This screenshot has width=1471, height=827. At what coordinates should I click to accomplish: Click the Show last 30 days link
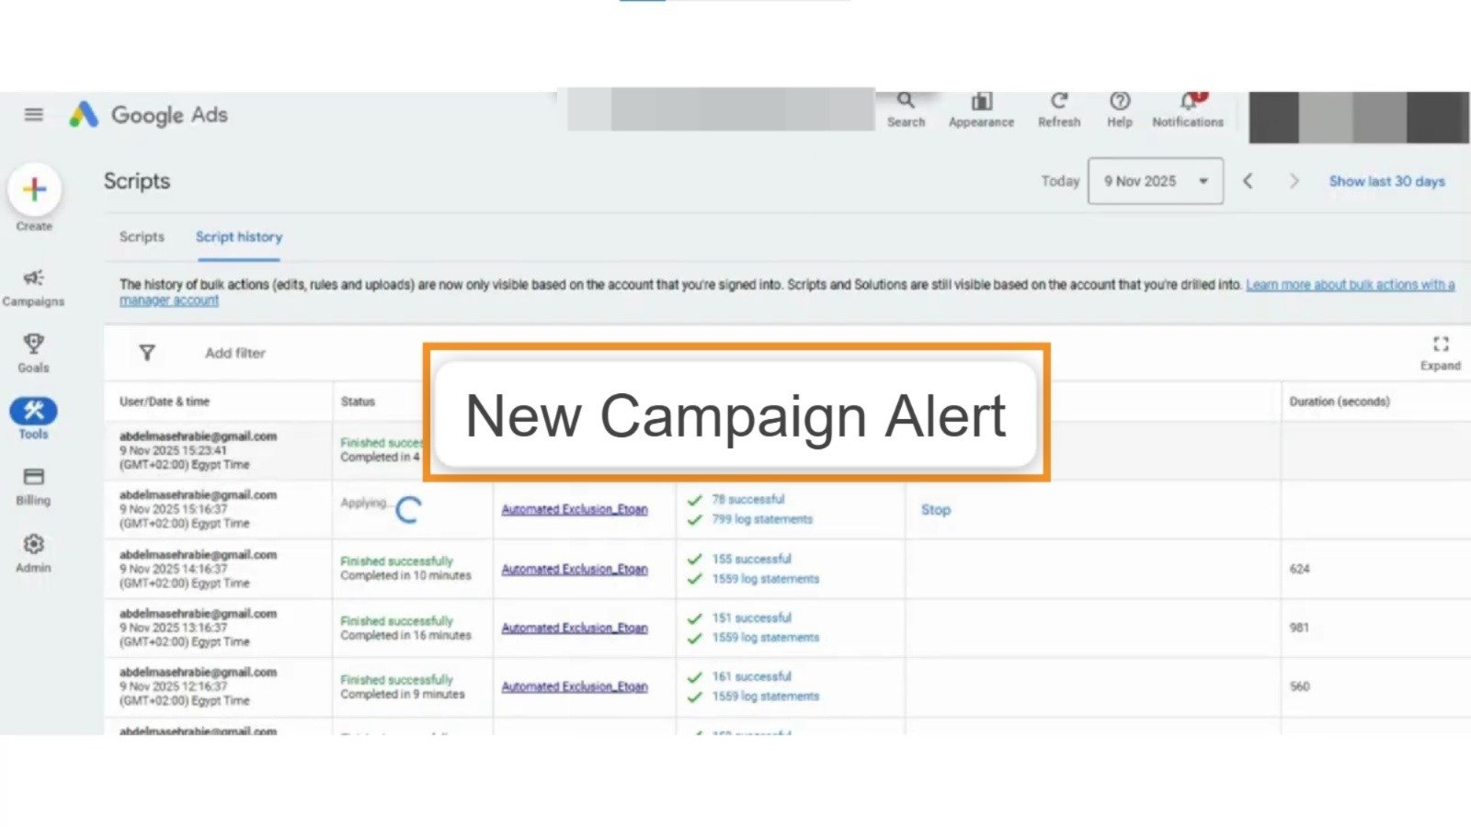pos(1385,181)
